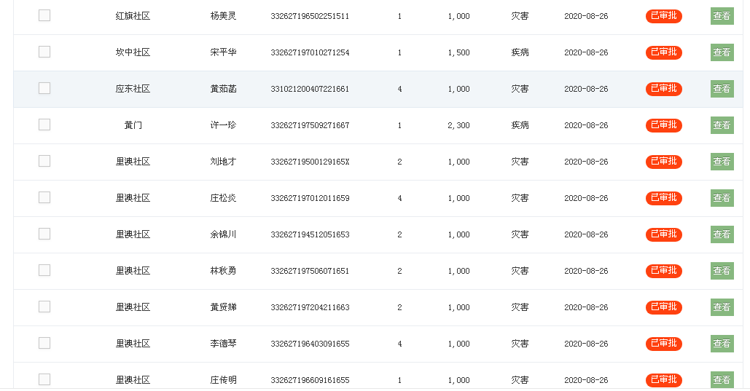Open 查看 for 余锦川's record

click(722, 234)
